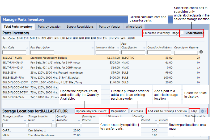
Task: Open the Supply Requisitions tab
Action: click(80, 27)
